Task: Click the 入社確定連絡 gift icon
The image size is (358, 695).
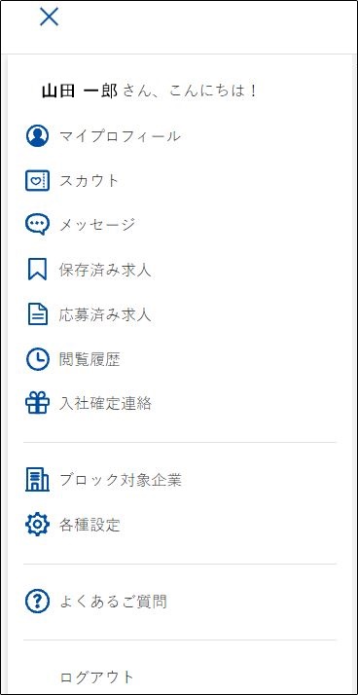Action: pyautogui.click(x=37, y=404)
